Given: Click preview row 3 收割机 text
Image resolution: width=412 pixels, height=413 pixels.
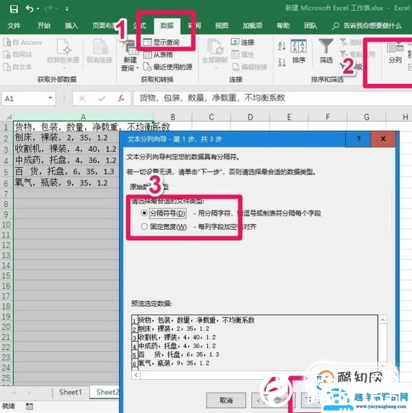Looking at the screenshot, I should coord(177,337).
